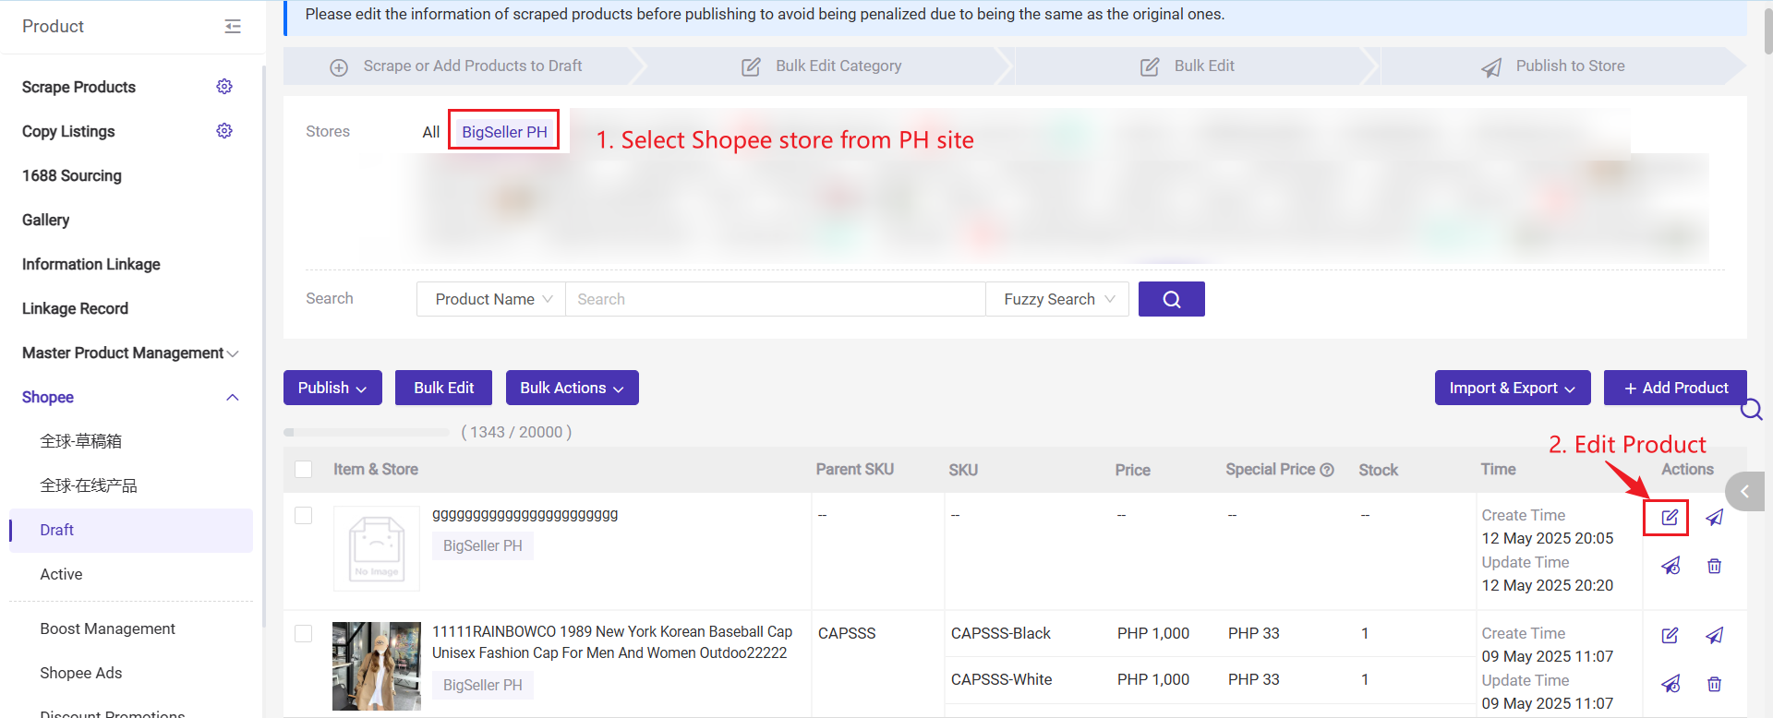
Task: Open the No Image placeholder thumbnail
Action: click(x=377, y=548)
